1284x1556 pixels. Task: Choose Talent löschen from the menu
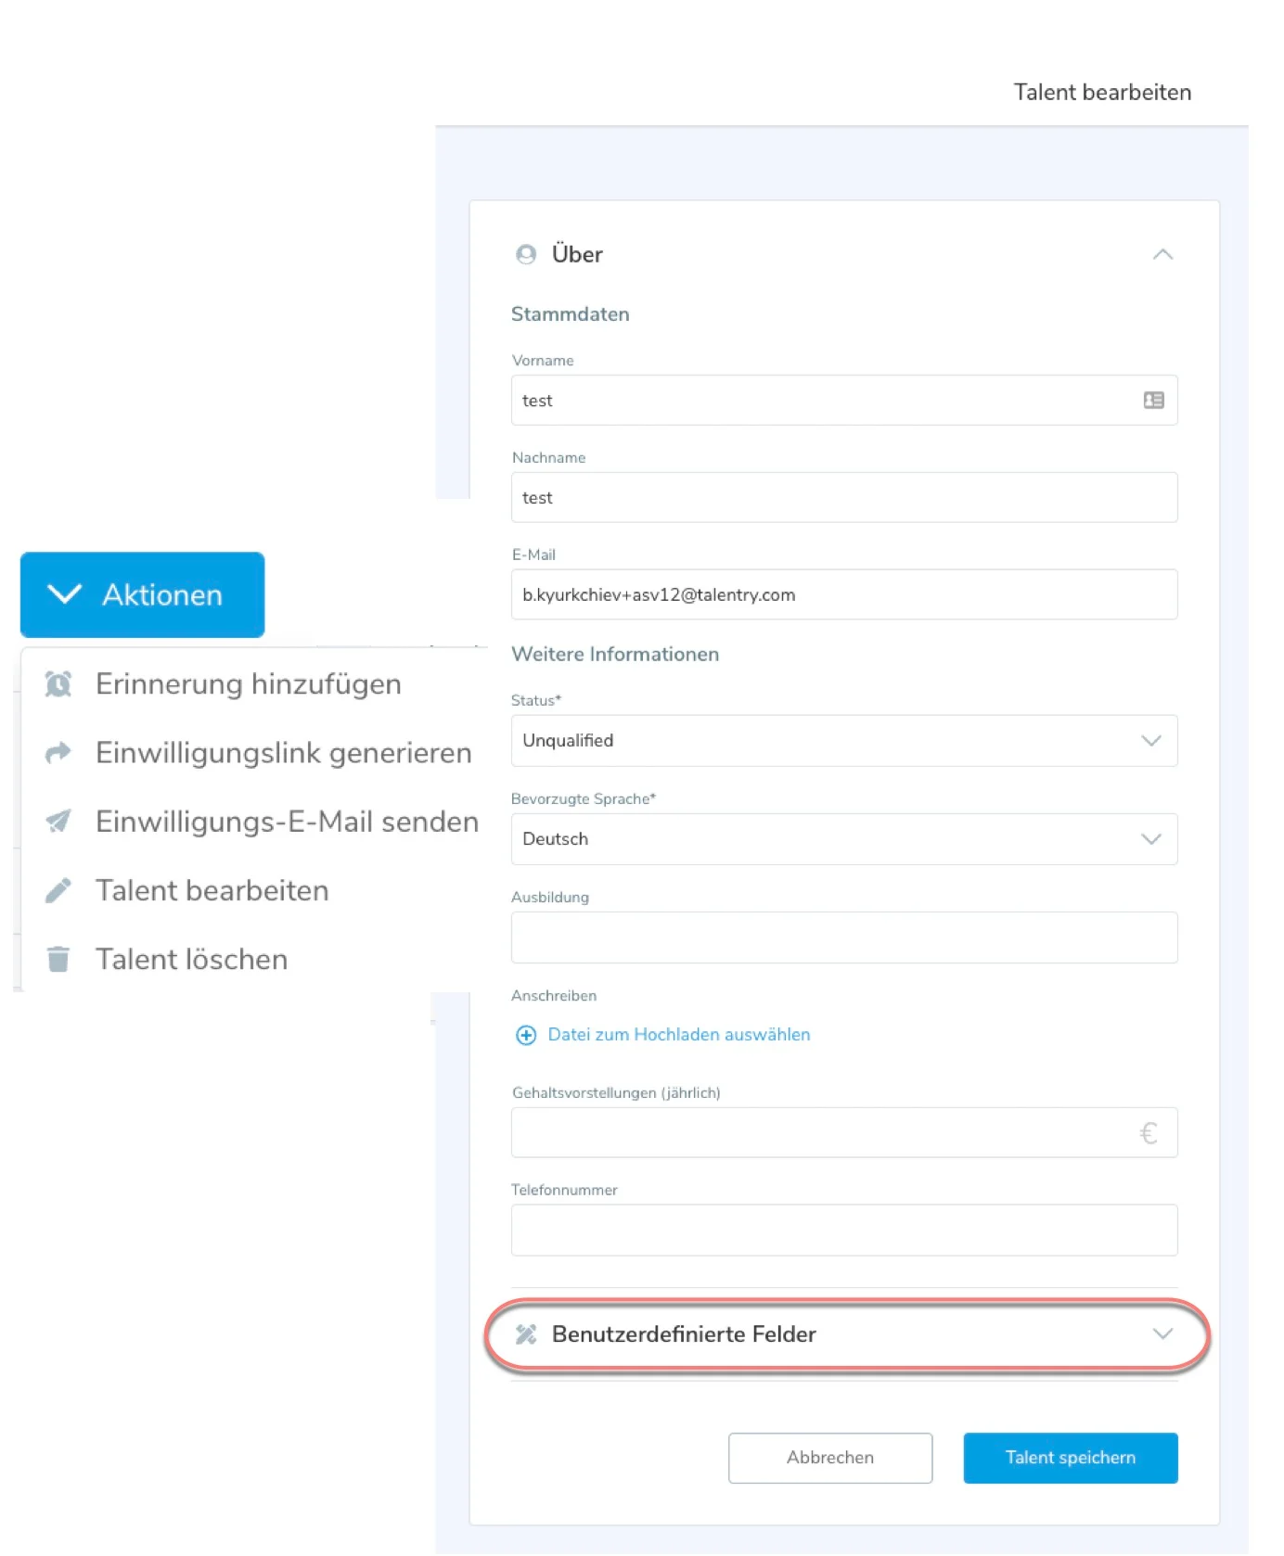coord(191,959)
